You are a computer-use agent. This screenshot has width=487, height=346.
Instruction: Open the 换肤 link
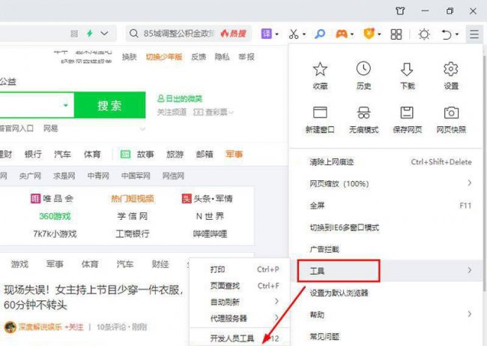130,57
